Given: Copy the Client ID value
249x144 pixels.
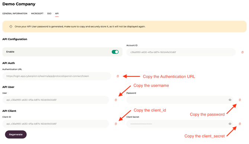Looking at the screenshot, I should tap(116, 124).
